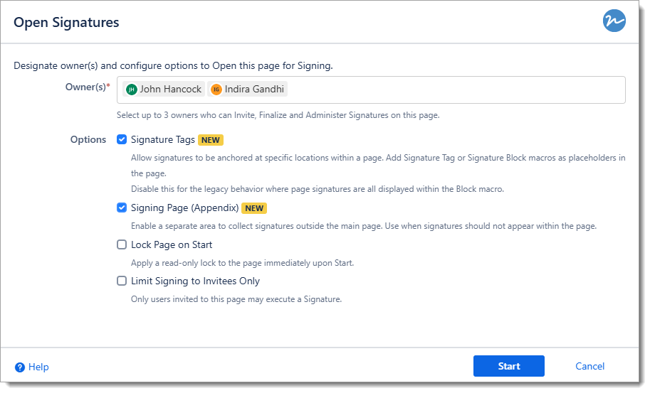650x393 pixels.
Task: Click Indira Gandhi's orange avatar icon
Action: pyautogui.click(x=216, y=90)
